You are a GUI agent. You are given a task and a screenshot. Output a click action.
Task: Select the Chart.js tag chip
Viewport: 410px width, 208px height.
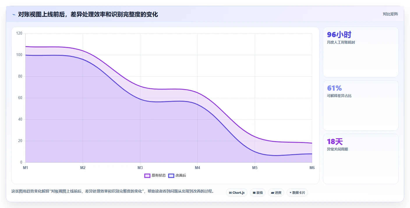[237, 193]
